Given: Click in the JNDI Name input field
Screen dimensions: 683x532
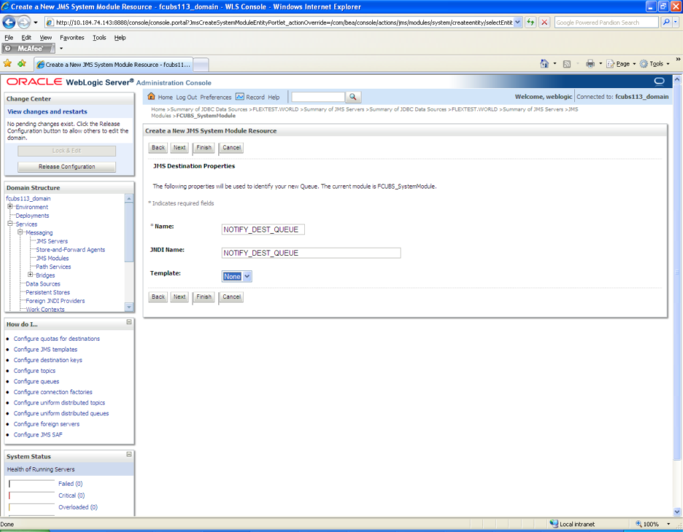Looking at the screenshot, I should [x=311, y=253].
